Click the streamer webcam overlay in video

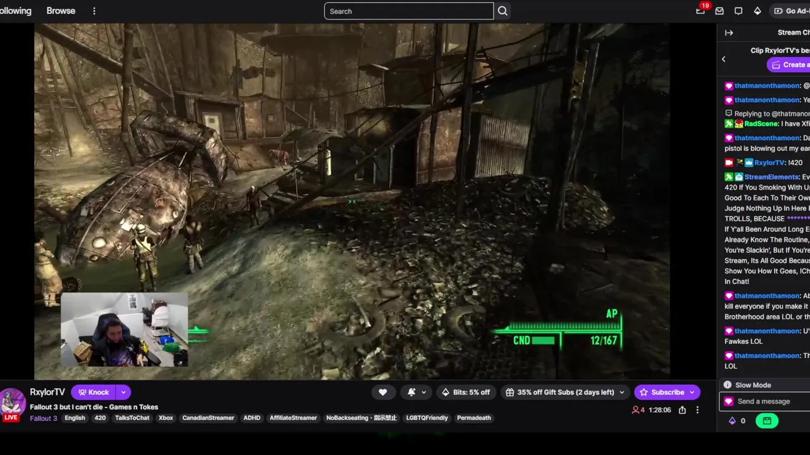click(x=125, y=330)
